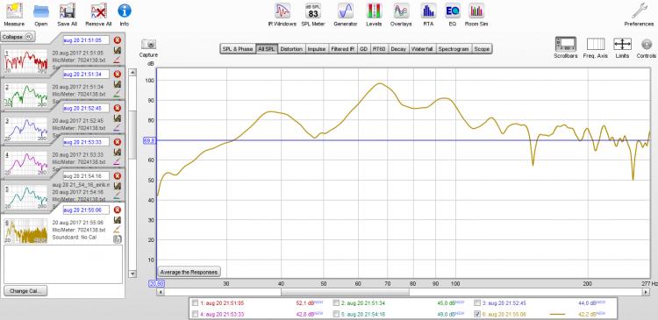Enable the checkbox for measurement 1
658x320 pixels.
tap(195, 302)
